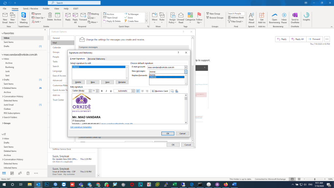This screenshot has width=334, height=188.
Task: Choose ORKIDE from the New messages list
Action: pos(166,77)
